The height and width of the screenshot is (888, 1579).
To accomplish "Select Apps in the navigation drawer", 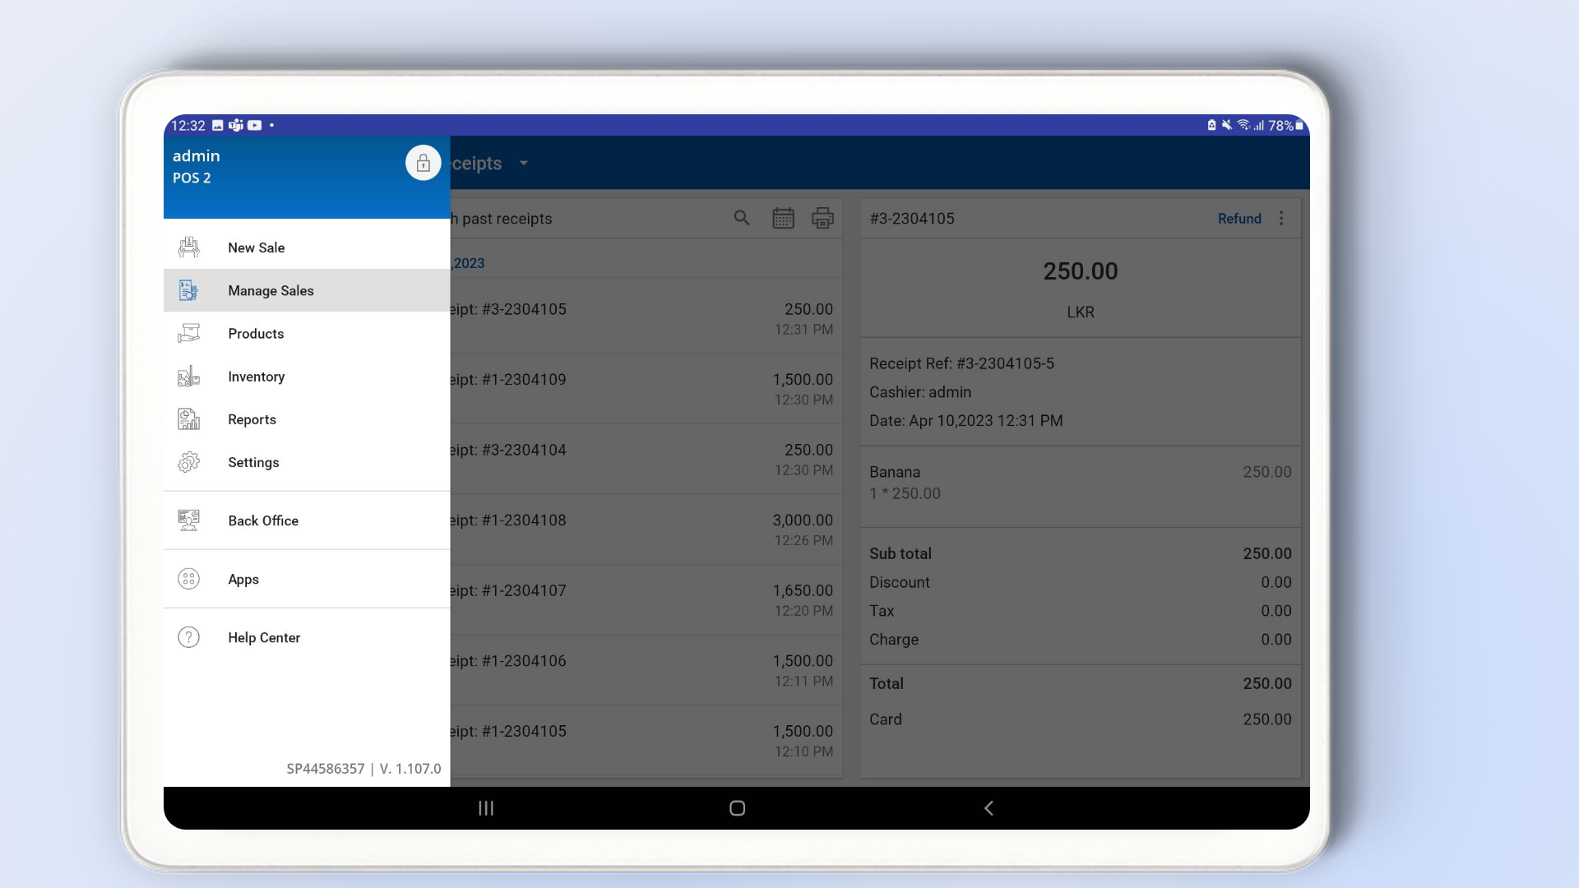I will point(243,579).
